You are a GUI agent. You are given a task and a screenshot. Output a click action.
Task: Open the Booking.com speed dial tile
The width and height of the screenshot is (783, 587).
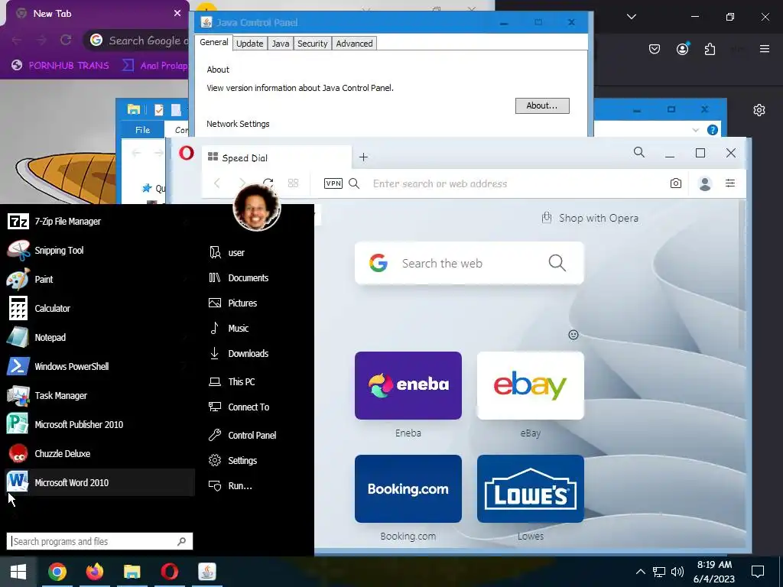pos(408,488)
